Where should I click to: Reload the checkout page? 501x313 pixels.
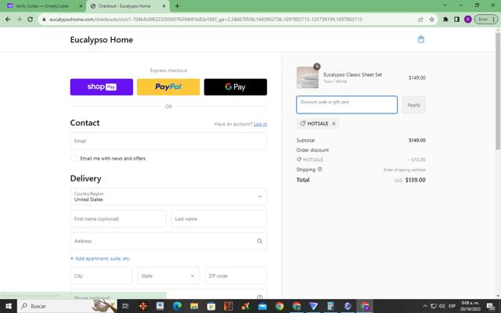click(30, 20)
